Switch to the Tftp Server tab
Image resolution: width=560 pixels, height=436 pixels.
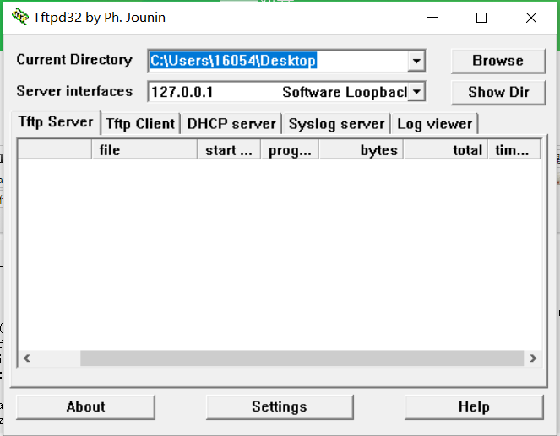pos(56,122)
